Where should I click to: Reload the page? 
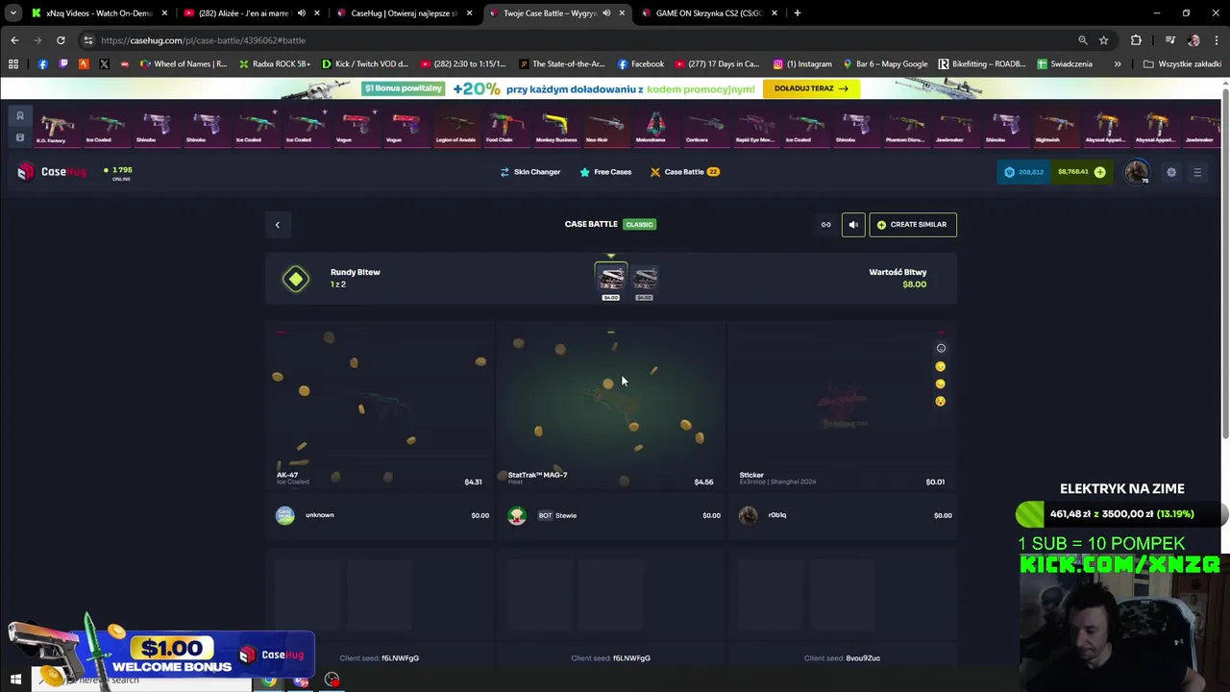point(61,40)
